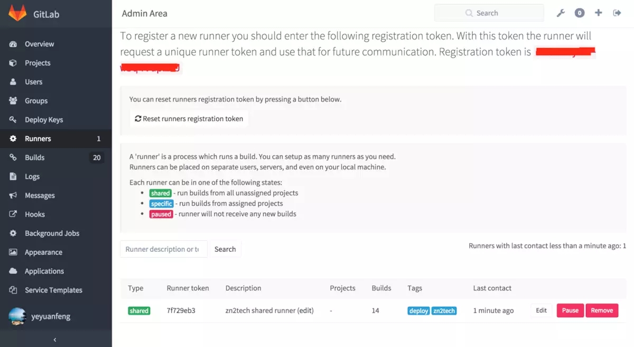The height and width of the screenshot is (347, 634).
Task: Go to Deploy Keys section
Action: [43, 120]
